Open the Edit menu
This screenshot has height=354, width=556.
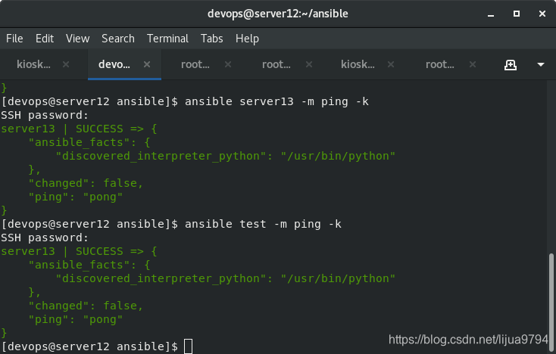(45, 39)
